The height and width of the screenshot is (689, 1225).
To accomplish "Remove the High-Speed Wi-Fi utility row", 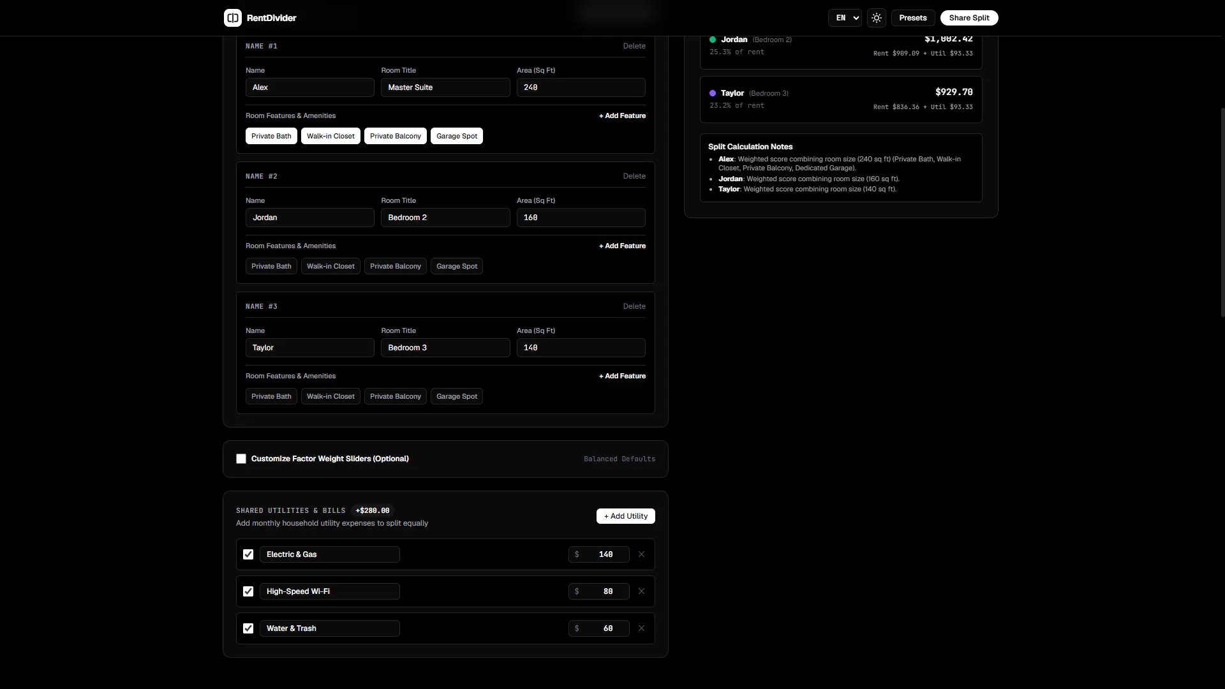I will pyautogui.click(x=641, y=591).
